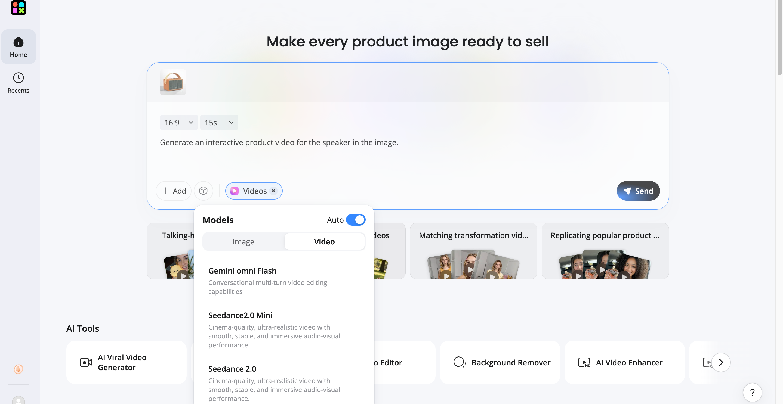This screenshot has height=404, width=783.
Task: Click the pink Videos play icon
Action: coord(234,191)
